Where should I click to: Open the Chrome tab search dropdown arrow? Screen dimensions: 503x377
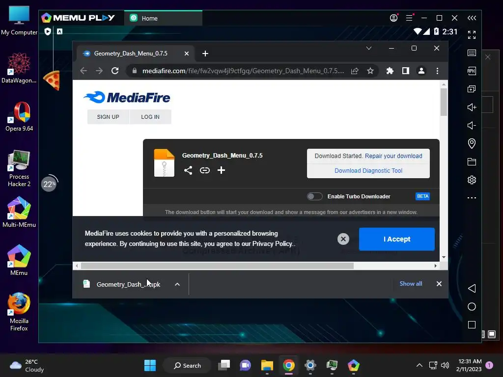click(369, 48)
